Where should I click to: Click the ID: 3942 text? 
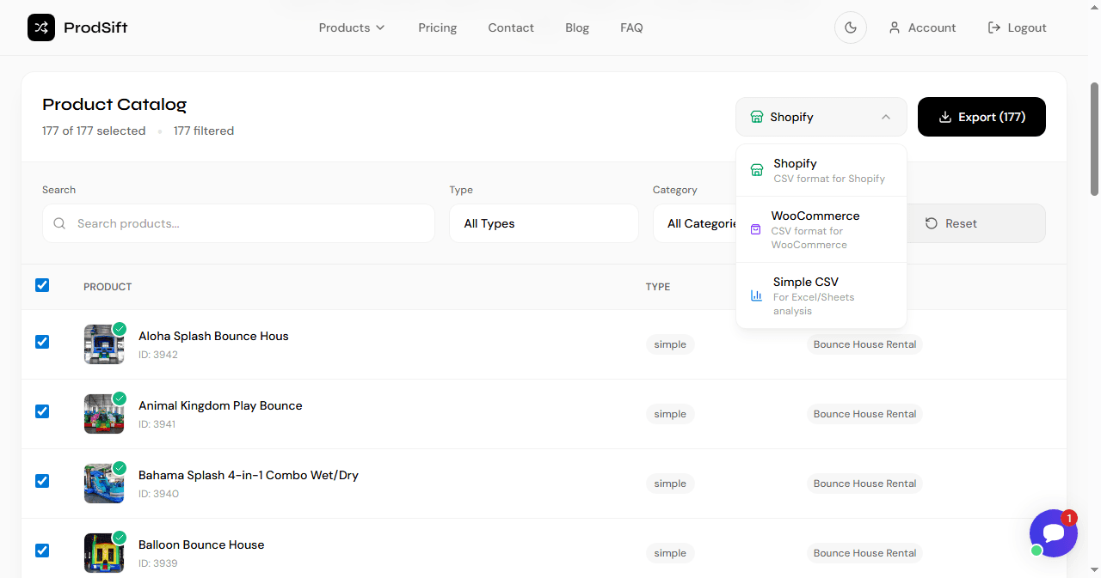click(x=158, y=355)
